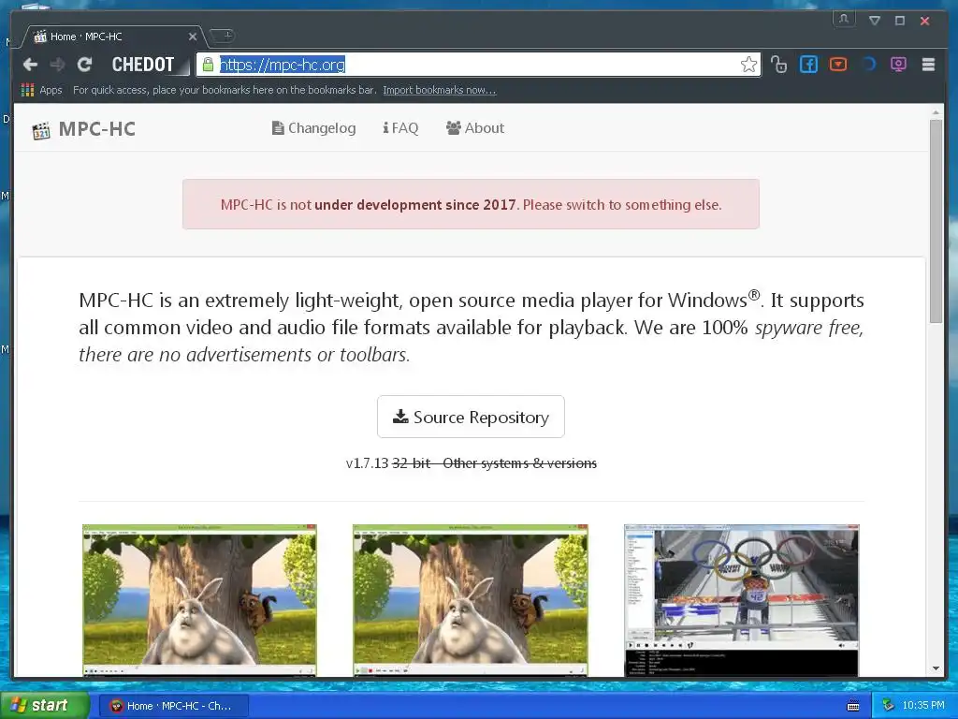Open the Facebook extension icon
The image size is (958, 719).
808,65
